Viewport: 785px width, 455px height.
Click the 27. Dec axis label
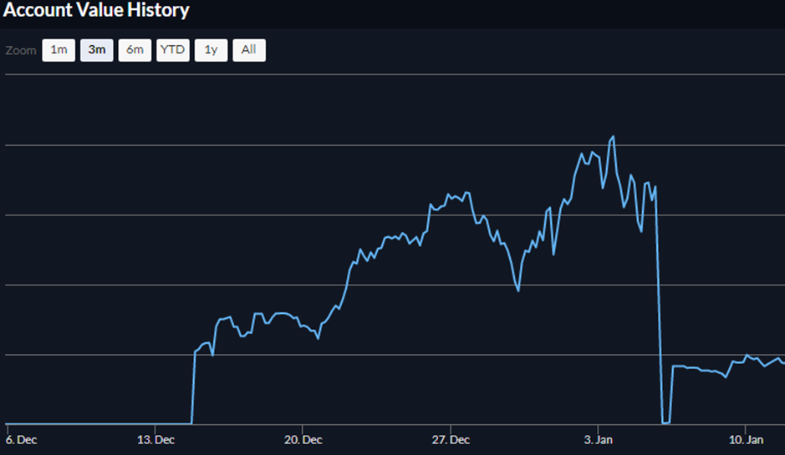(451, 440)
